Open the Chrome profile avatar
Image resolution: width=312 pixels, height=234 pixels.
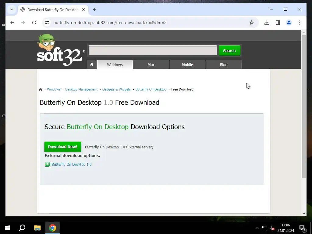pyautogui.click(x=289, y=23)
